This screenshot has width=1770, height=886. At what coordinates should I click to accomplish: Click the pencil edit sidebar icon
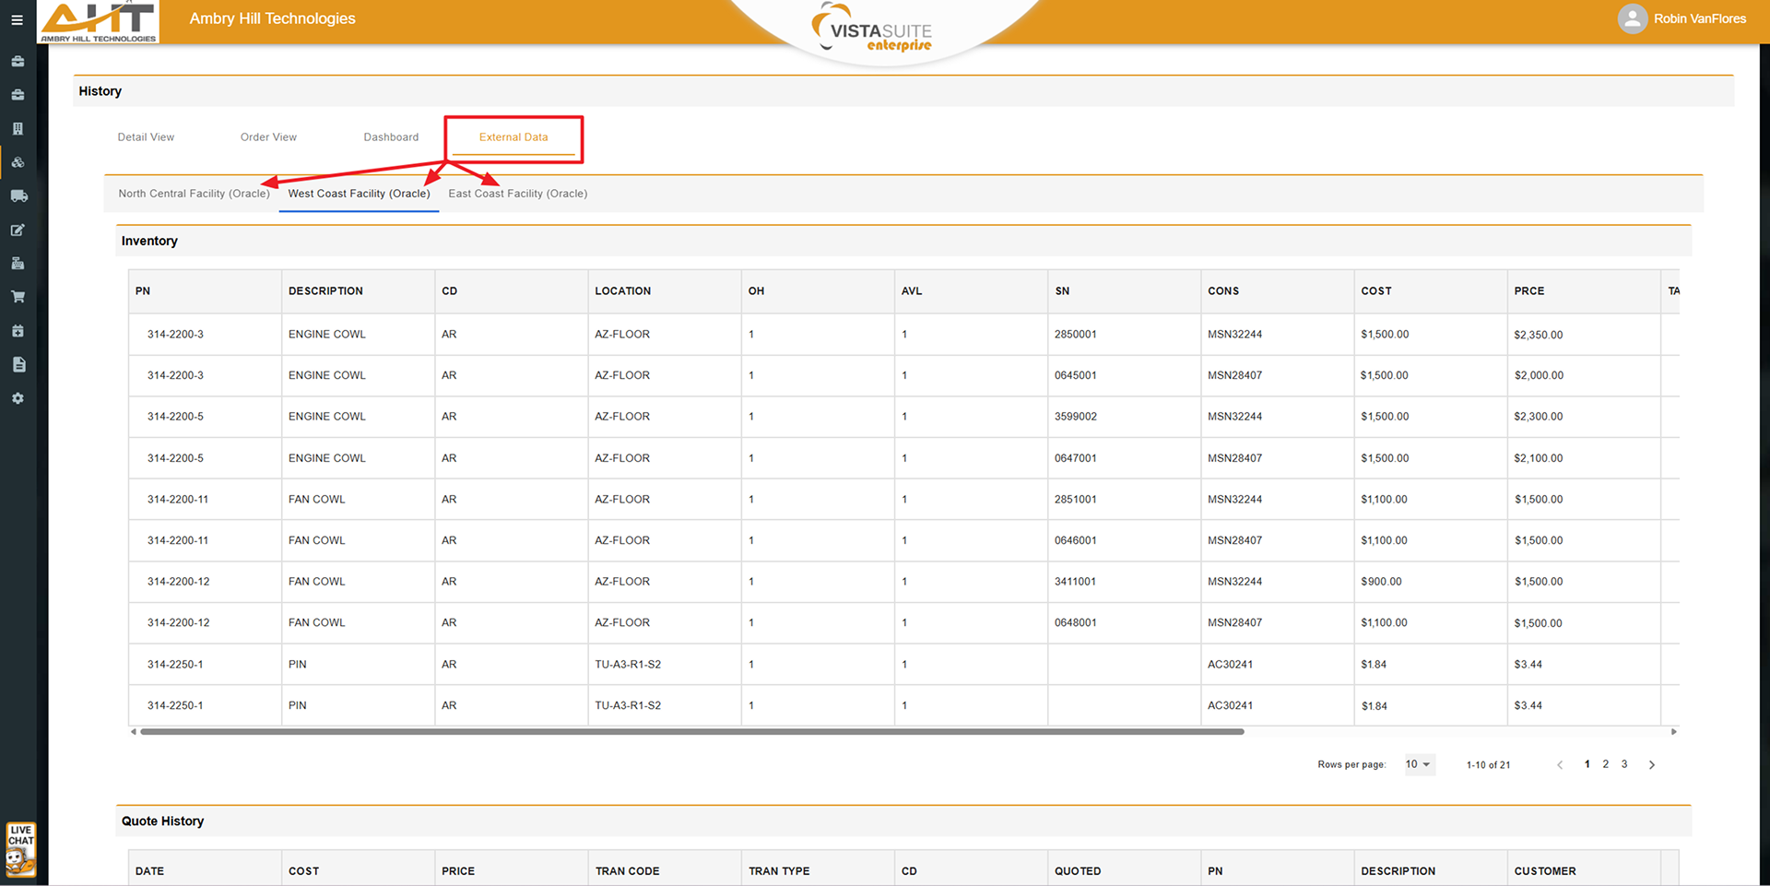pyautogui.click(x=18, y=230)
